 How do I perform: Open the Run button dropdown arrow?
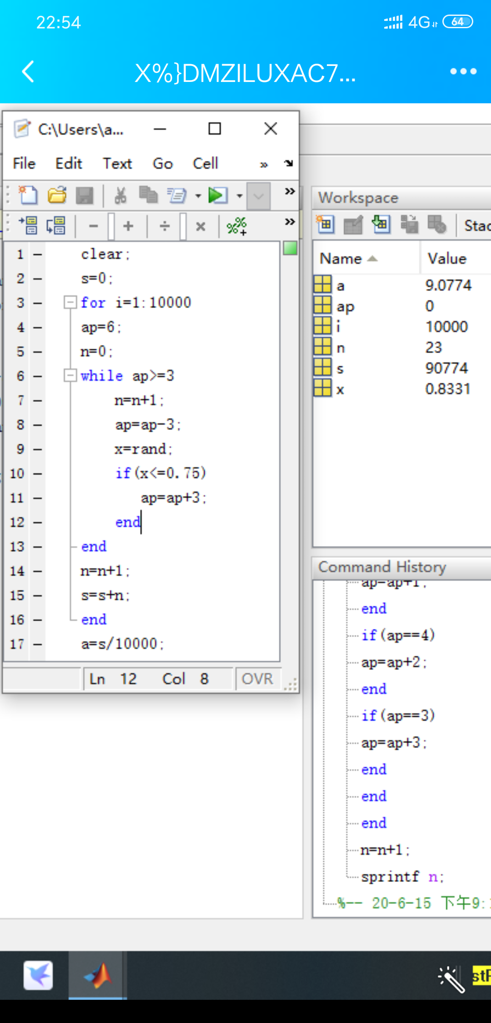coord(240,196)
